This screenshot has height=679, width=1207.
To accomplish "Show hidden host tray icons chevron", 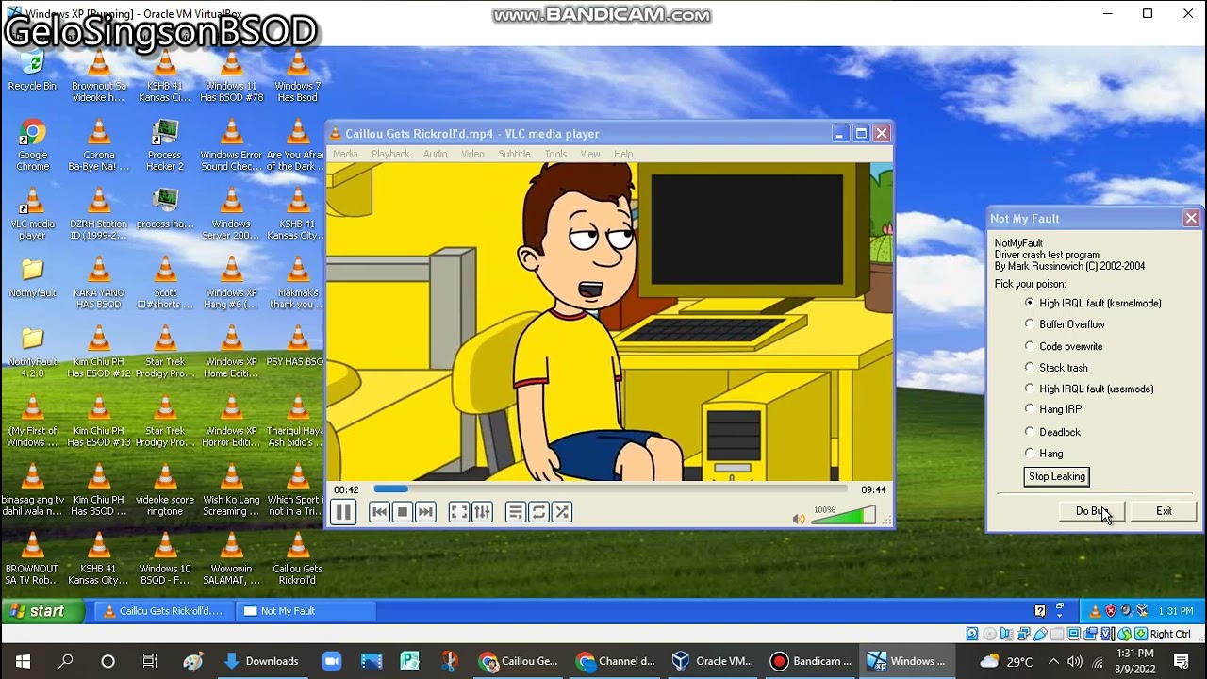I will click(1053, 661).
